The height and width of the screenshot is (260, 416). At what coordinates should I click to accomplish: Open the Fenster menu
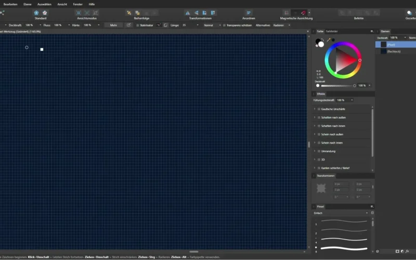[77, 4]
